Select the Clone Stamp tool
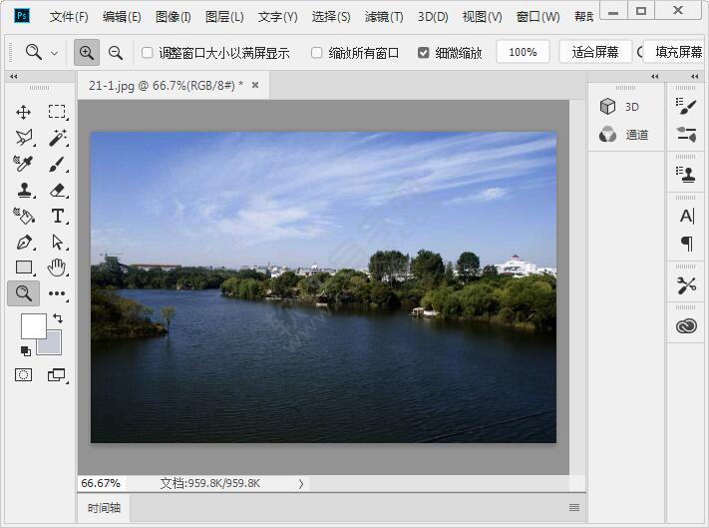709x528 pixels. point(24,190)
